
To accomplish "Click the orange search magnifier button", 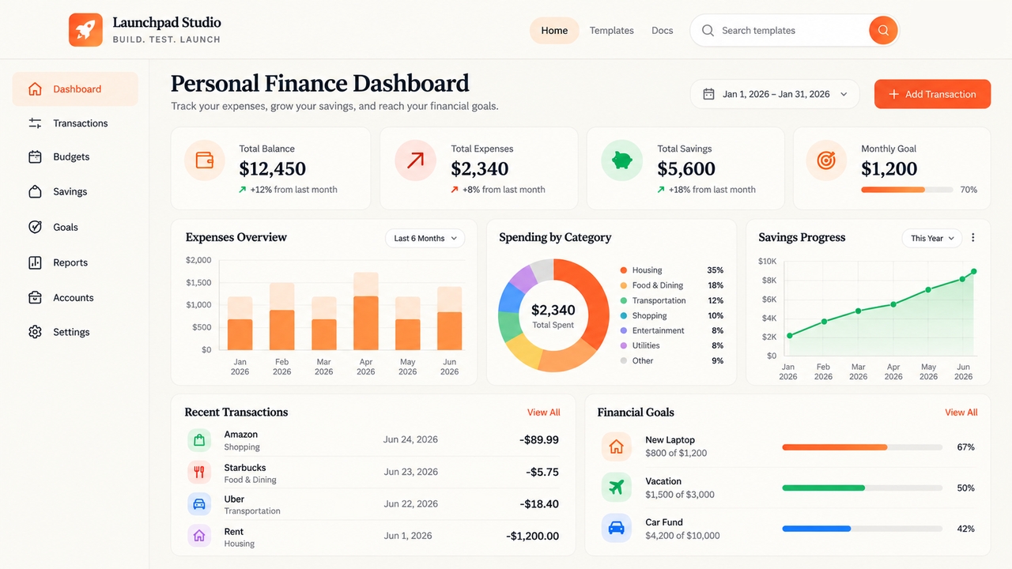I will pos(883,31).
